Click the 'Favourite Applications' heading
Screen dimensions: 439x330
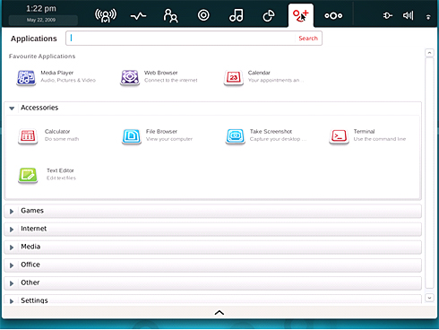tap(42, 56)
